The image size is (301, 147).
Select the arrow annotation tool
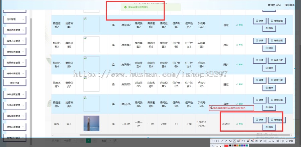coord(222,141)
